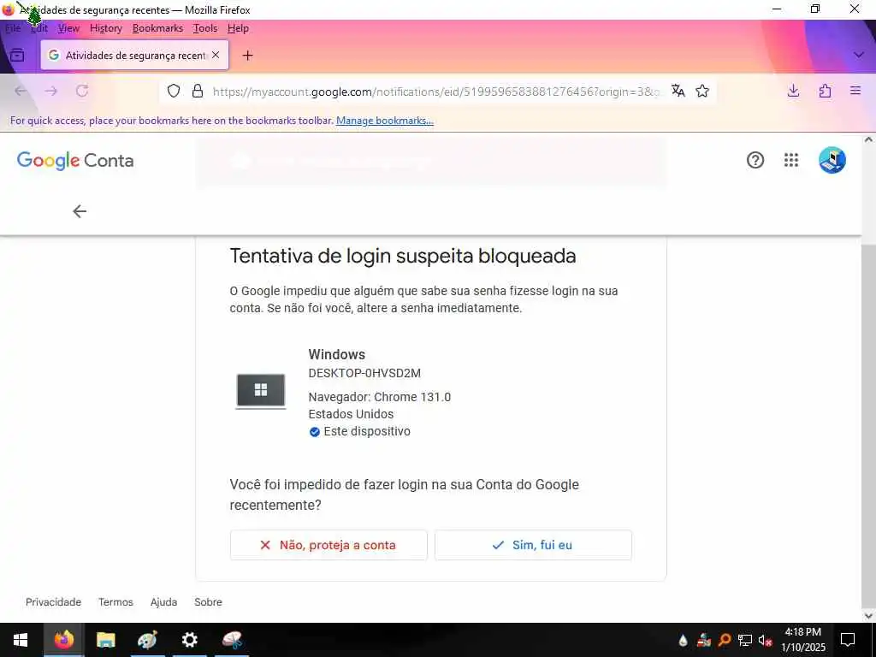Screen dimensions: 876x657
Task: Click Não, proteja a conta button
Action: [328, 545]
